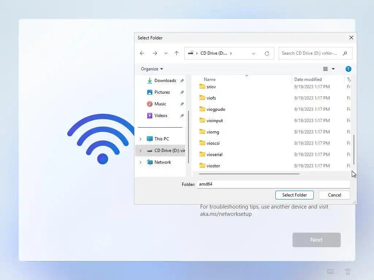This screenshot has width=374, height=280.
Task: Select Downloads in the navigation pane
Action: coord(165,81)
